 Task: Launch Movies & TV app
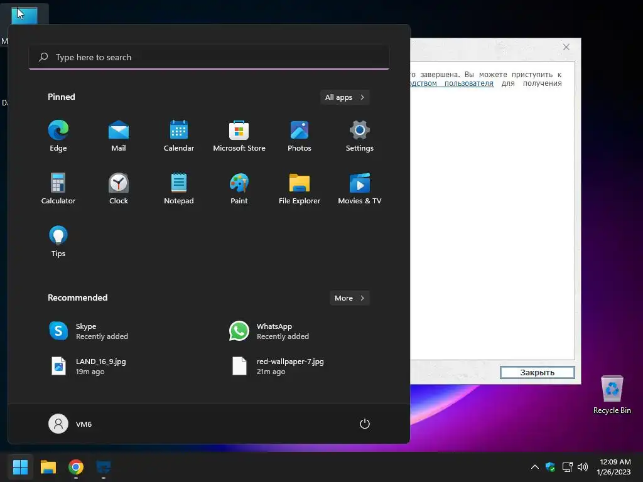coord(360,188)
